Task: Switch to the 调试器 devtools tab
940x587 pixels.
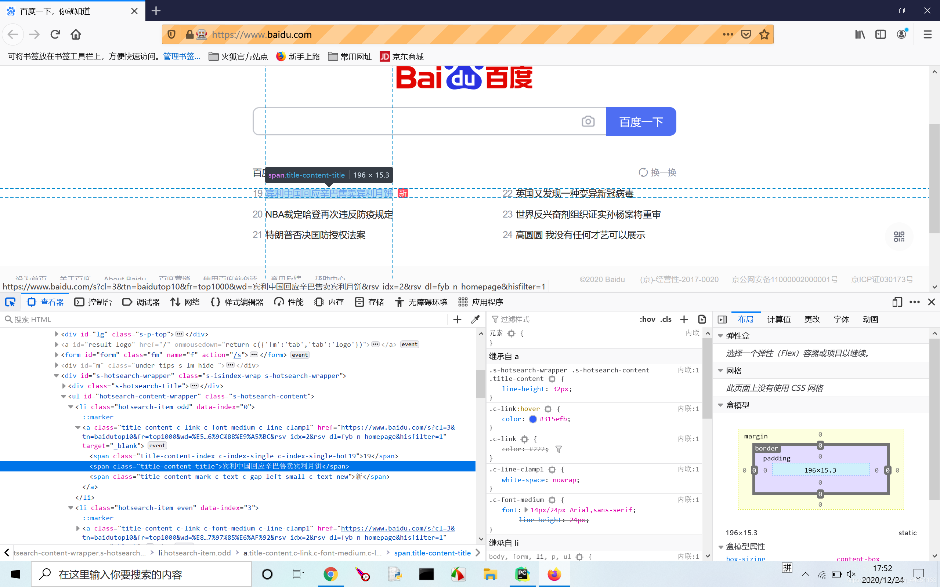Action: click(x=141, y=302)
